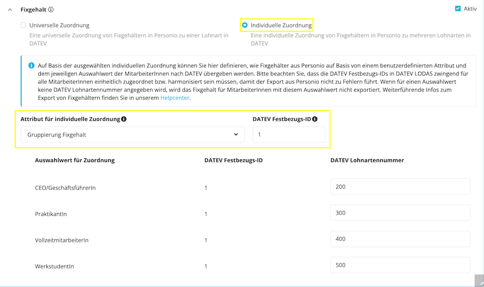The width and height of the screenshot is (484, 287).
Task: Open the Gruppierung Fixgehalt dropdown
Action: pos(133,135)
